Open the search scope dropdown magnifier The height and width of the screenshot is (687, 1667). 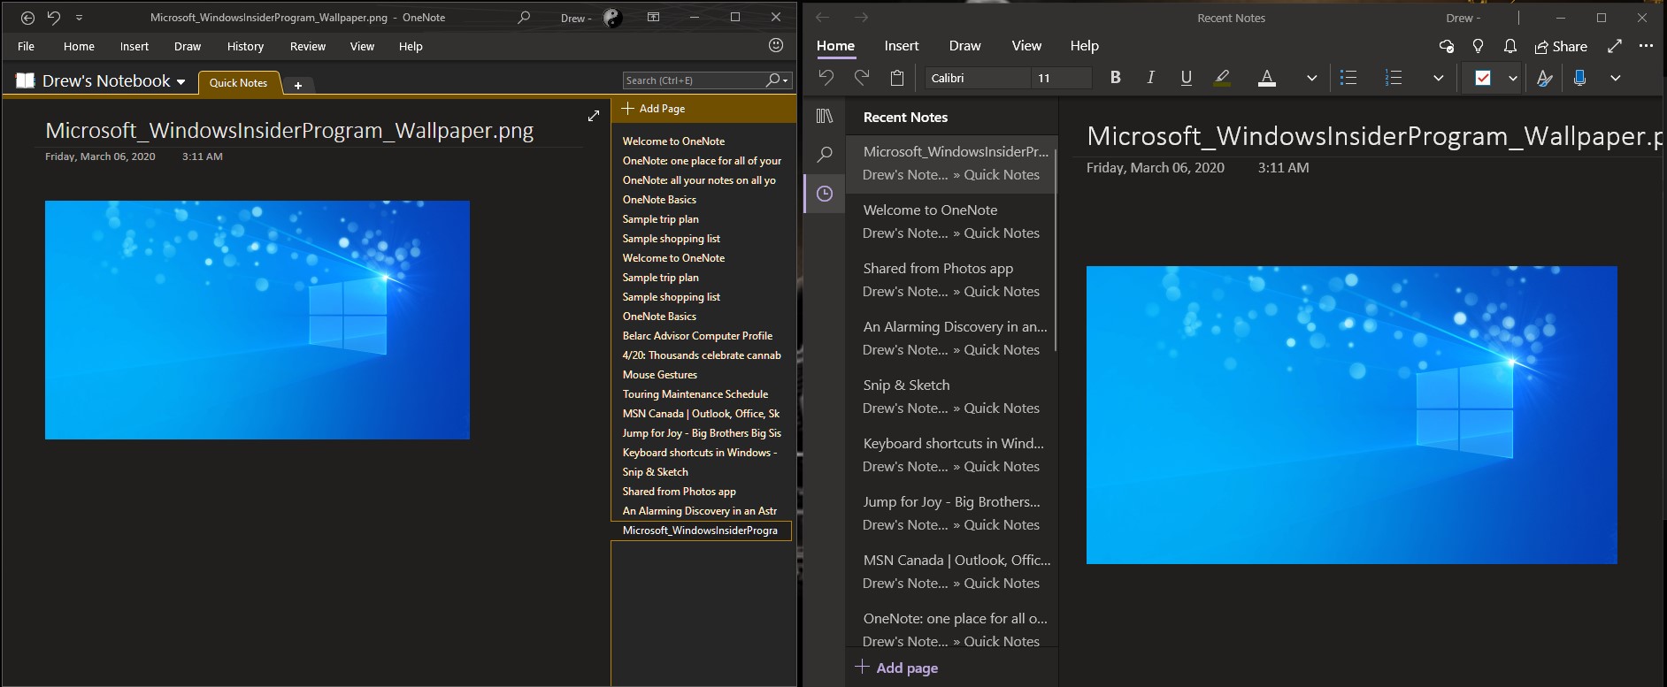click(777, 80)
